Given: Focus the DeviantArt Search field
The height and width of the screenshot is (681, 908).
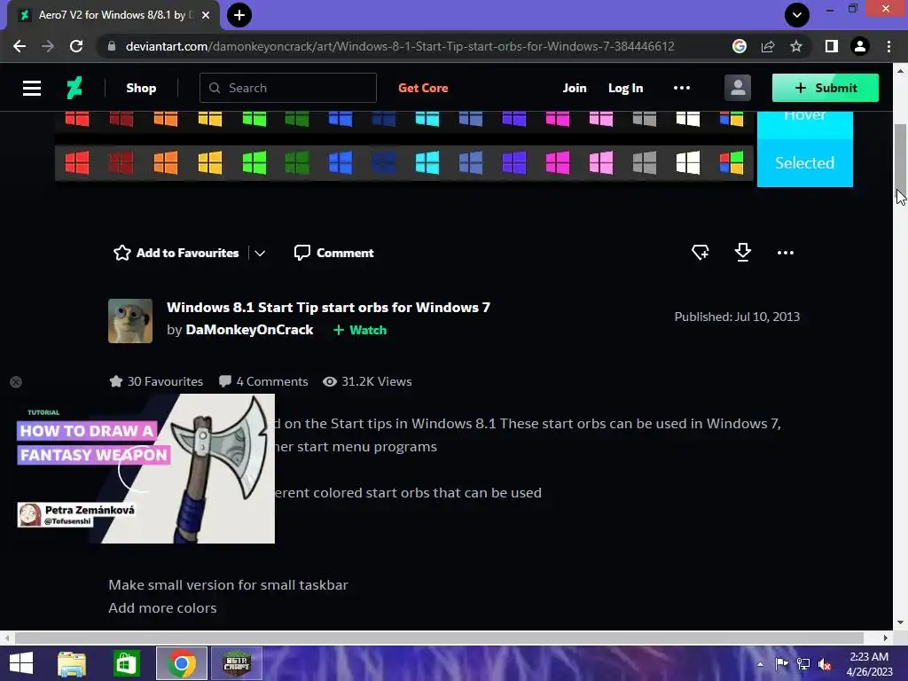Looking at the screenshot, I should 288,88.
